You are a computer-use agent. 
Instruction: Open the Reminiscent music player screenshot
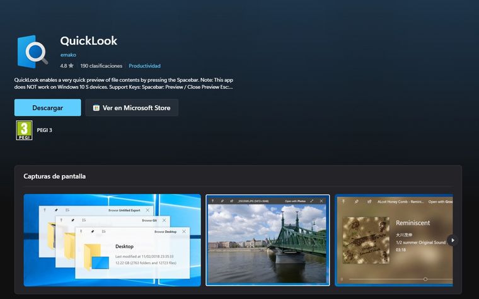[x=394, y=240]
